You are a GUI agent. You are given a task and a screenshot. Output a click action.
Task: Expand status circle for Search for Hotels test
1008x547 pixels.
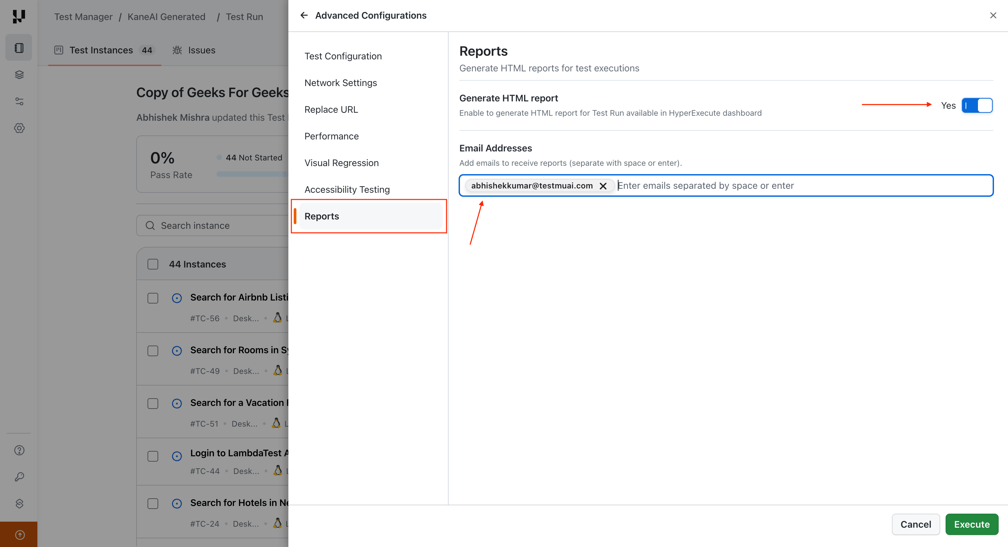[177, 504]
